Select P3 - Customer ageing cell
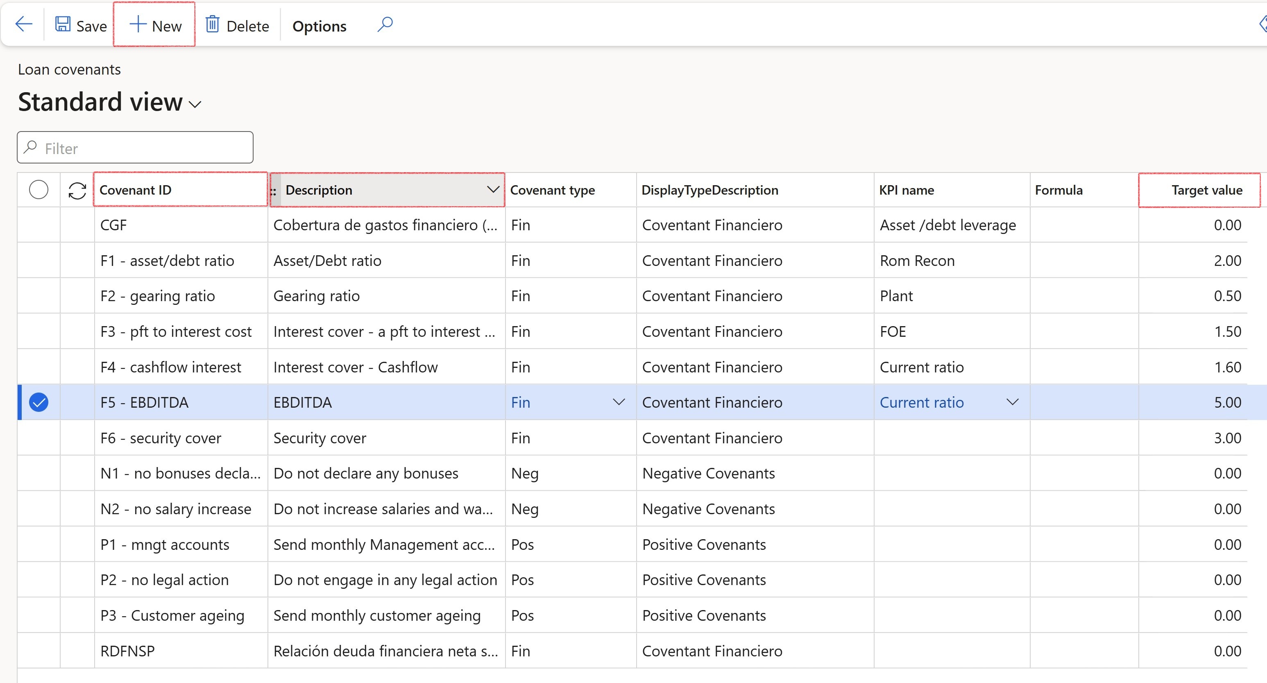The image size is (1267, 683). 181,615
